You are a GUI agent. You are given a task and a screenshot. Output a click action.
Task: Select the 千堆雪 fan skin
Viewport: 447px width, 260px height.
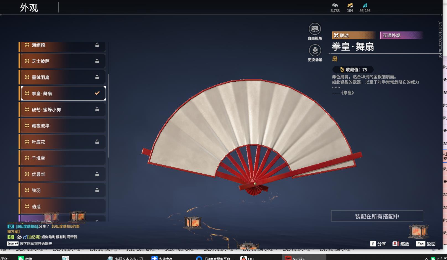(x=63, y=158)
